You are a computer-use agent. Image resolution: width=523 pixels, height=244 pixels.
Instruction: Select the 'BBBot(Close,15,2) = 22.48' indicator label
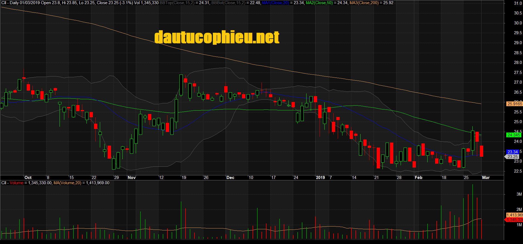pos(236,3)
